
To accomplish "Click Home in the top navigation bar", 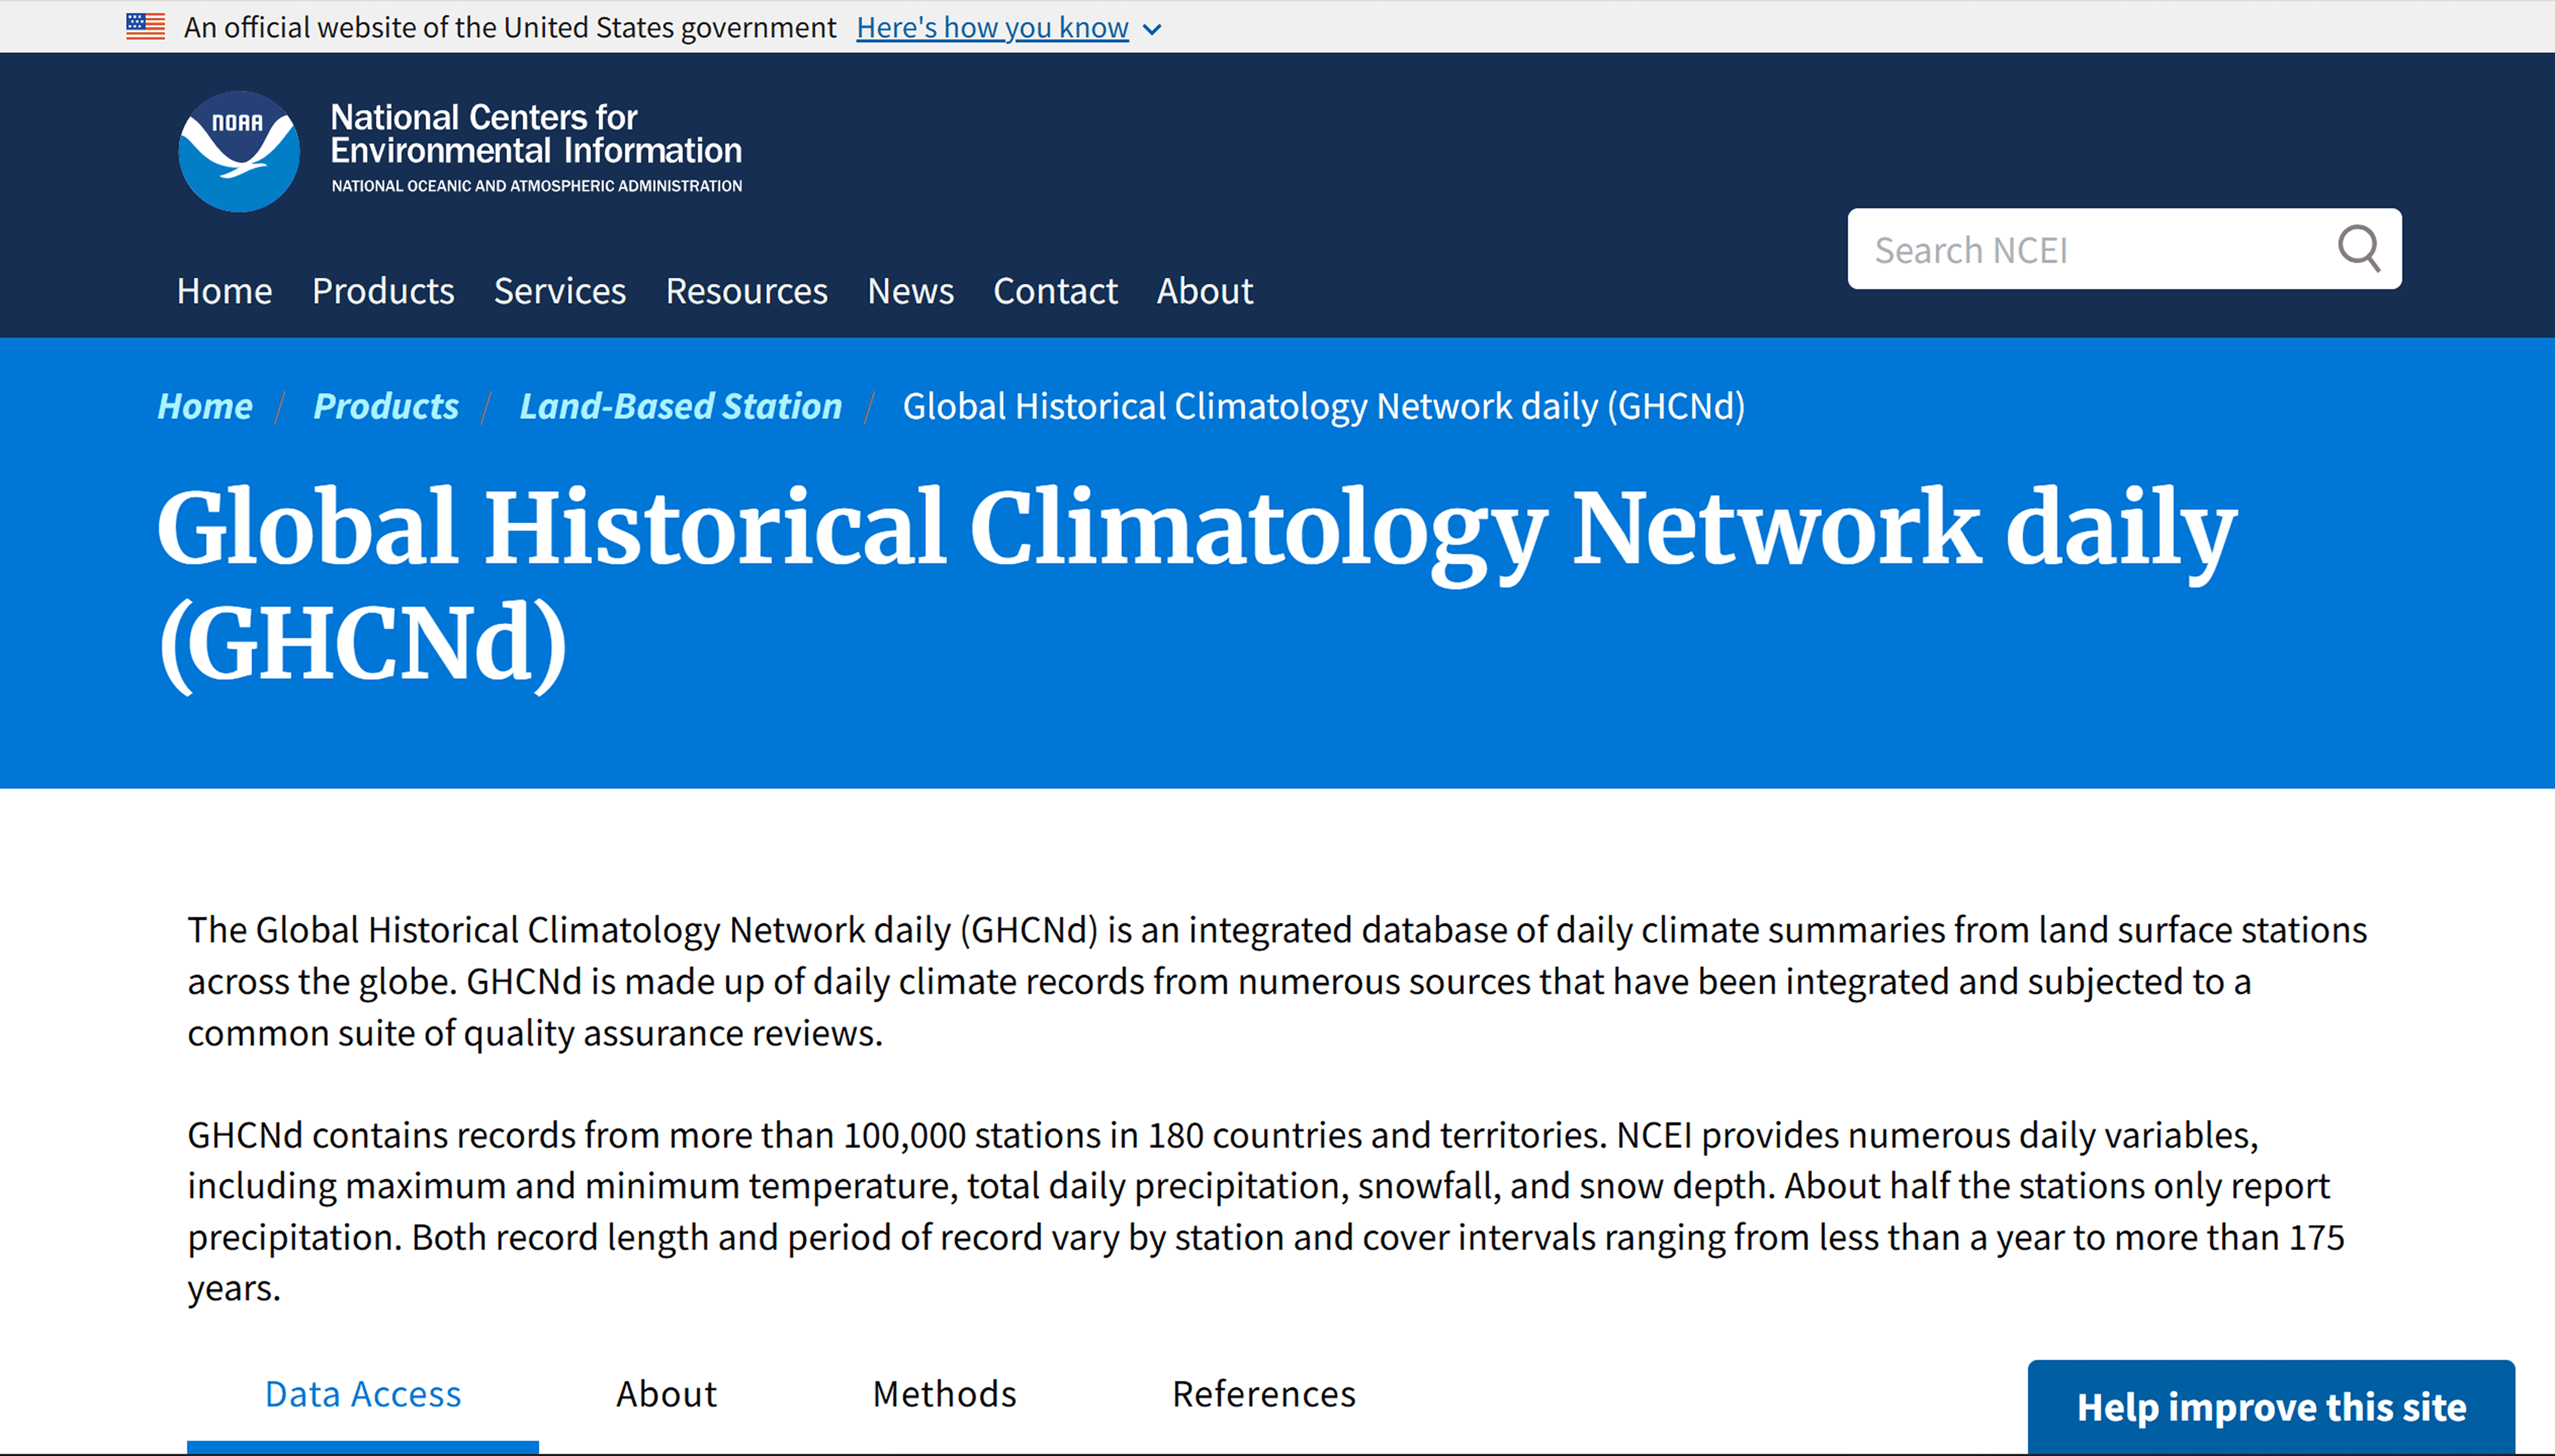I will (224, 291).
